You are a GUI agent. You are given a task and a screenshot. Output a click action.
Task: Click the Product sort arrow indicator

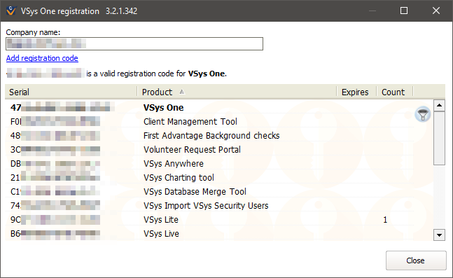click(x=182, y=92)
